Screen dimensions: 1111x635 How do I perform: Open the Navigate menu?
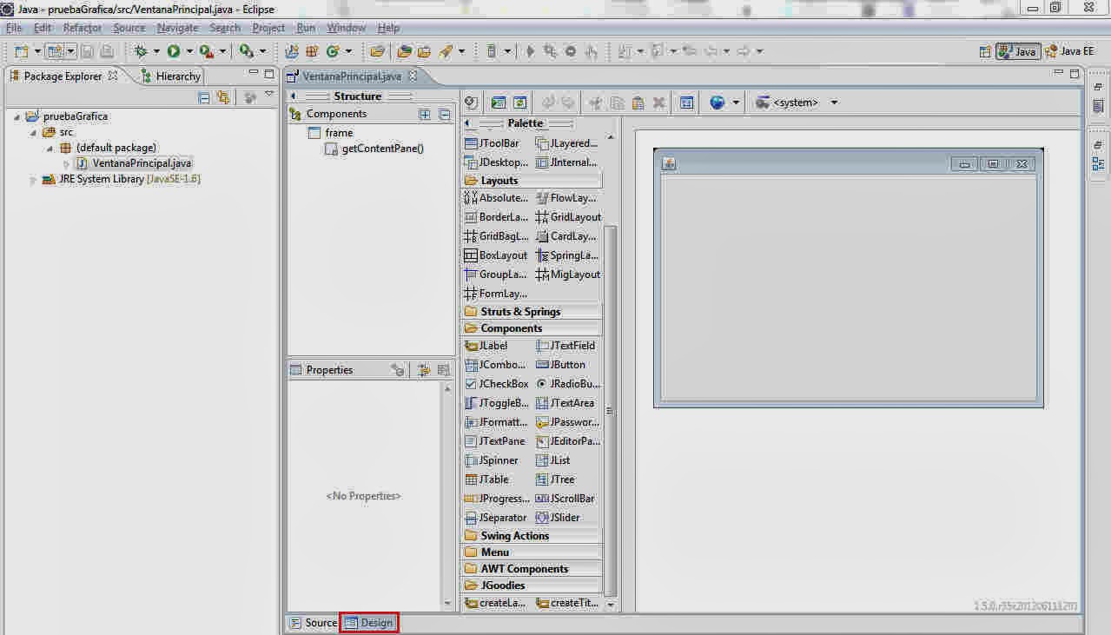click(x=177, y=28)
